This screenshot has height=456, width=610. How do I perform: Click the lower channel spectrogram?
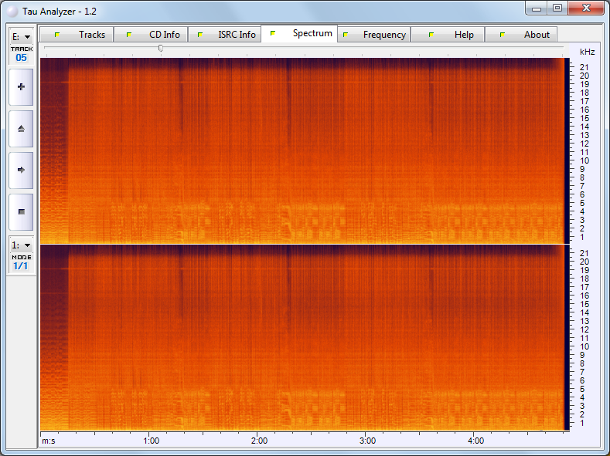point(303,338)
